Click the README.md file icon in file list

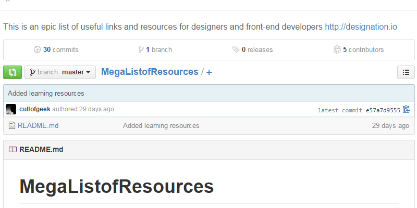(12, 125)
